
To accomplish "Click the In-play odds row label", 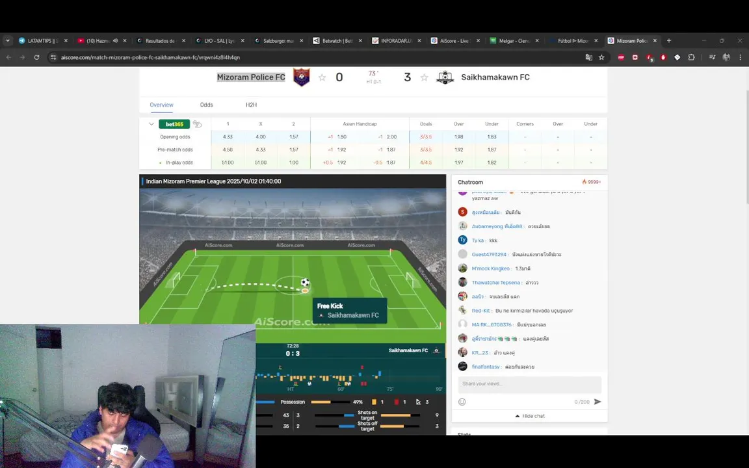I will (x=179, y=163).
